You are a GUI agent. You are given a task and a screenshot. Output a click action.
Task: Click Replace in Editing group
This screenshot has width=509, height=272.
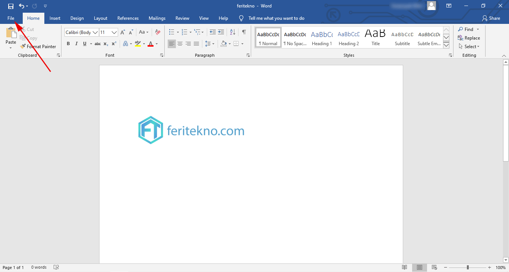[469, 38]
